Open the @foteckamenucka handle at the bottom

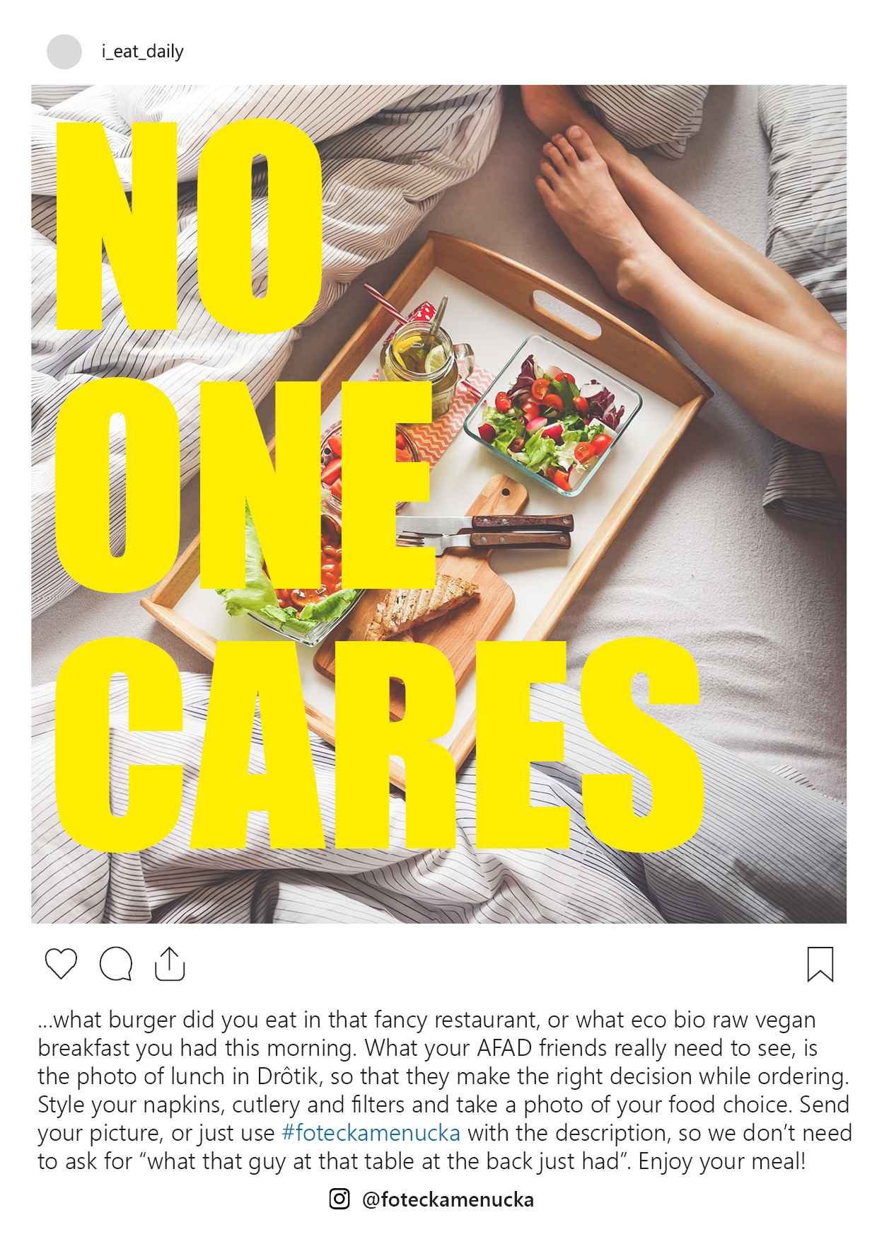pos(448,1199)
